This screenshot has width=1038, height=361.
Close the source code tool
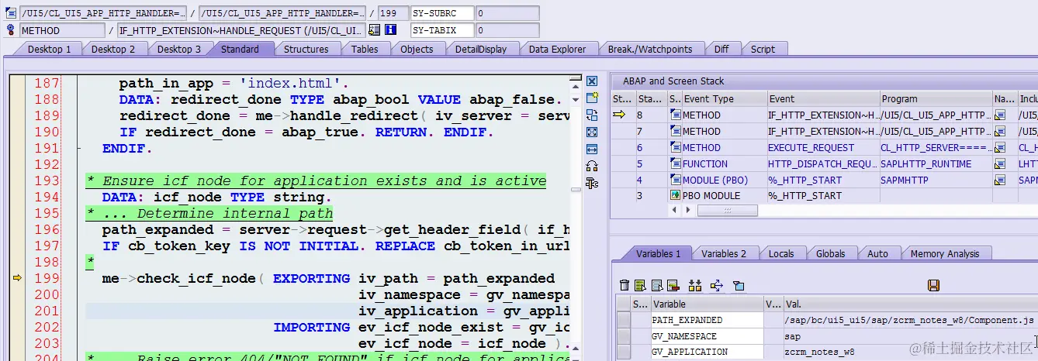pos(592,81)
